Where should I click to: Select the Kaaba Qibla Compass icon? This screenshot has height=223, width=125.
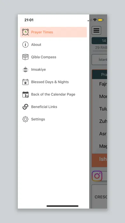(x=25, y=57)
